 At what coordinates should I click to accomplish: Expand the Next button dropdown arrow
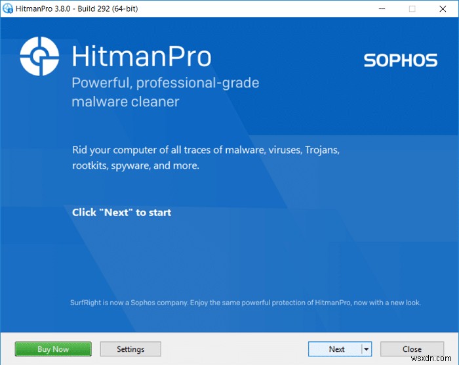click(367, 349)
